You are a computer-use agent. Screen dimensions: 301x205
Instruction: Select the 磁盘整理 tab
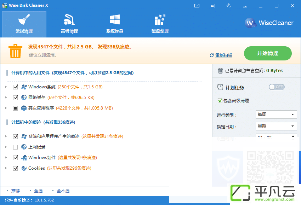point(160,24)
